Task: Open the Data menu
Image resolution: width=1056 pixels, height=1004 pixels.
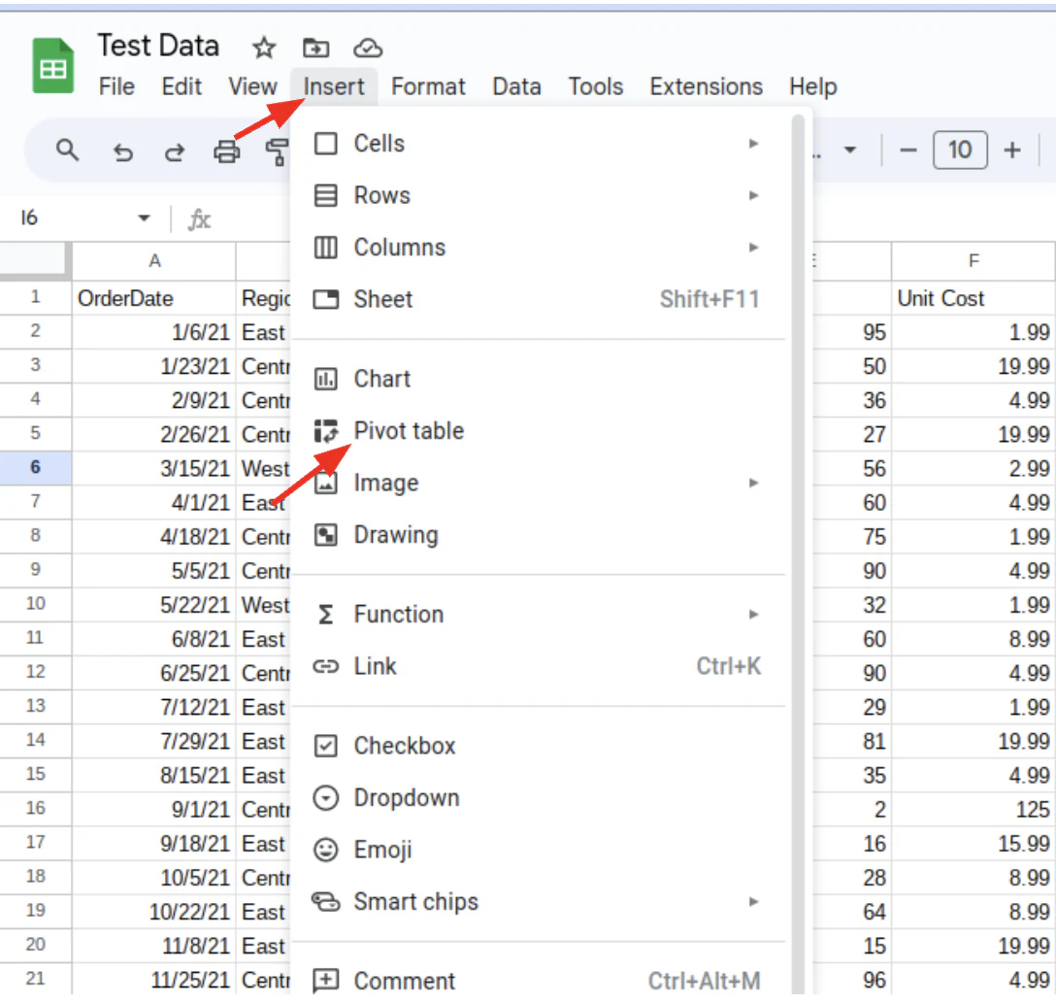Action: pos(516,86)
